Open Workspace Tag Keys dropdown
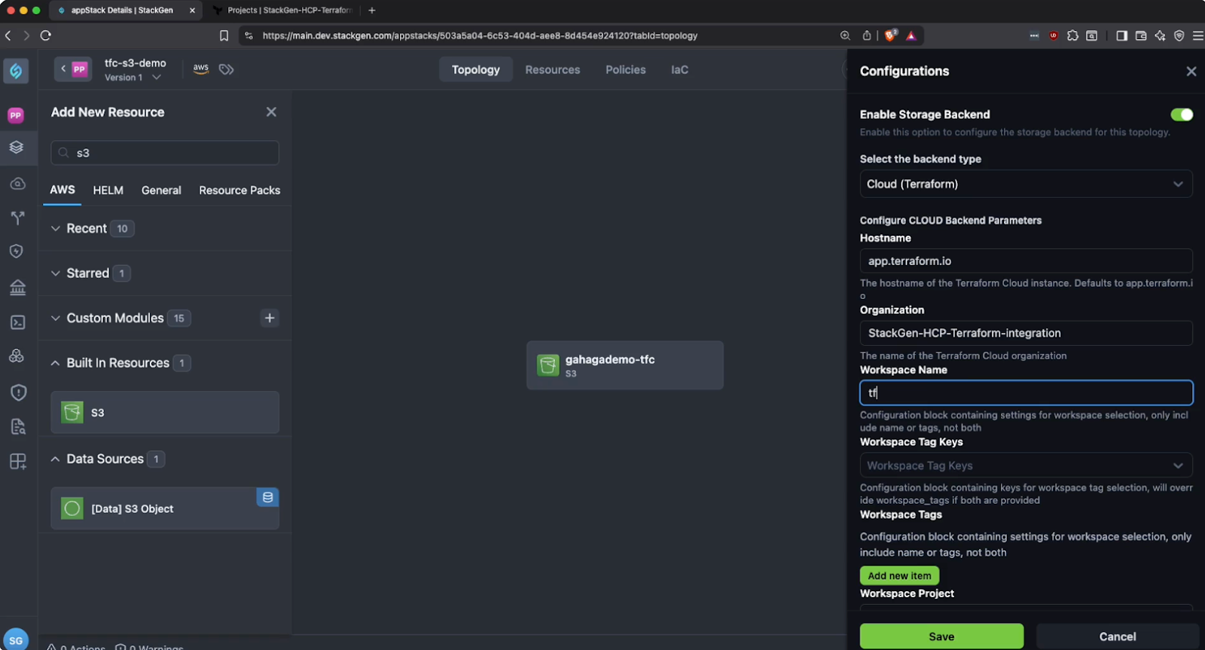 coord(1025,465)
